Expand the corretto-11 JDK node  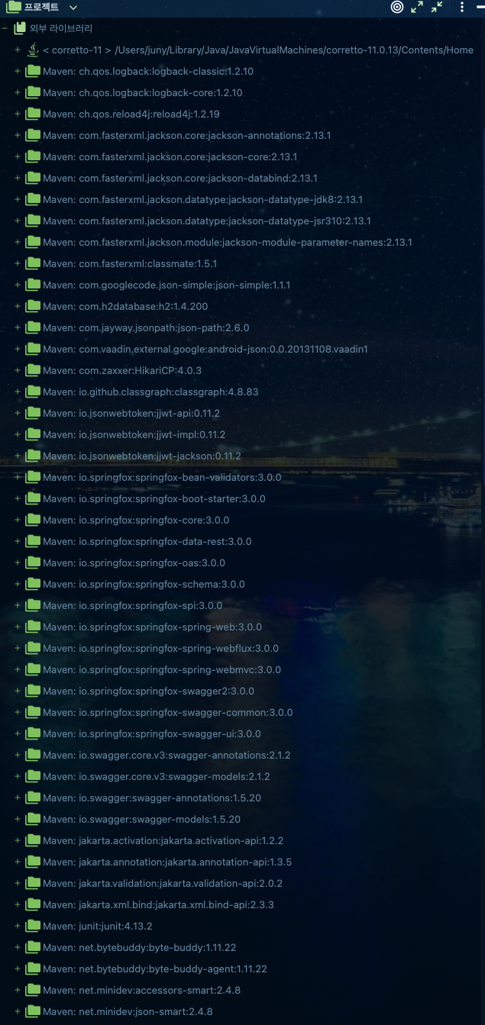tap(18, 50)
